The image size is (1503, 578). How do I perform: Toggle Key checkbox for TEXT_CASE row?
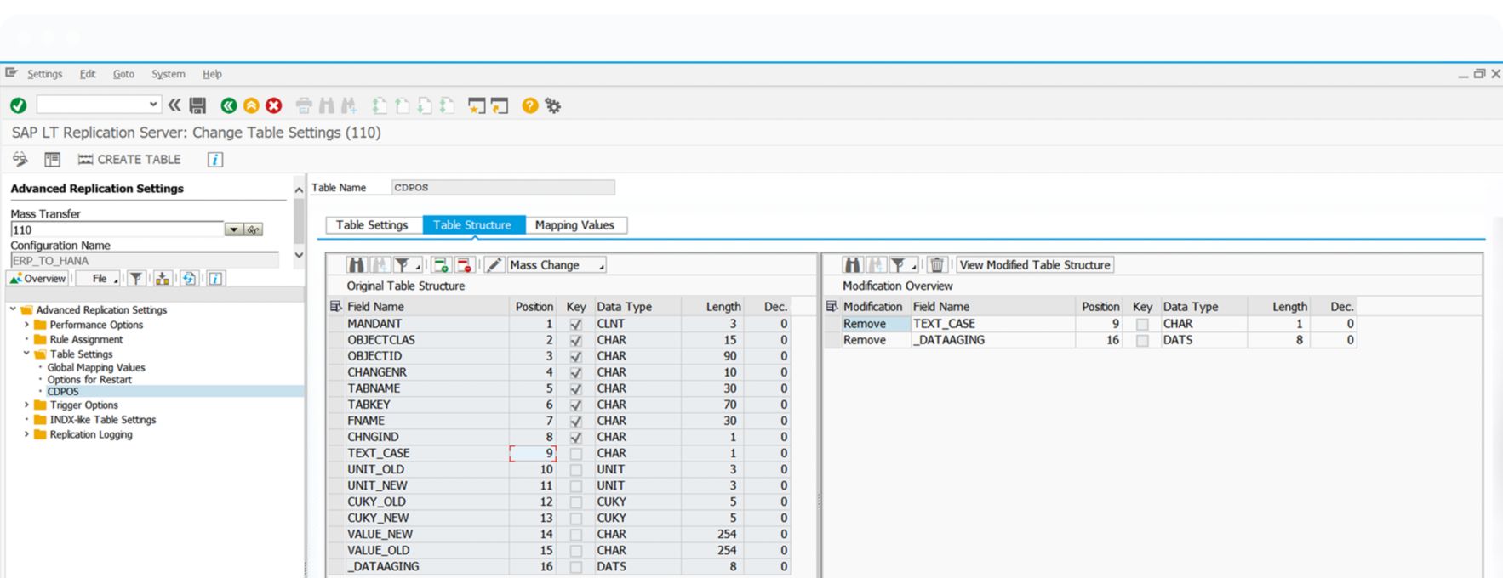tap(576, 454)
